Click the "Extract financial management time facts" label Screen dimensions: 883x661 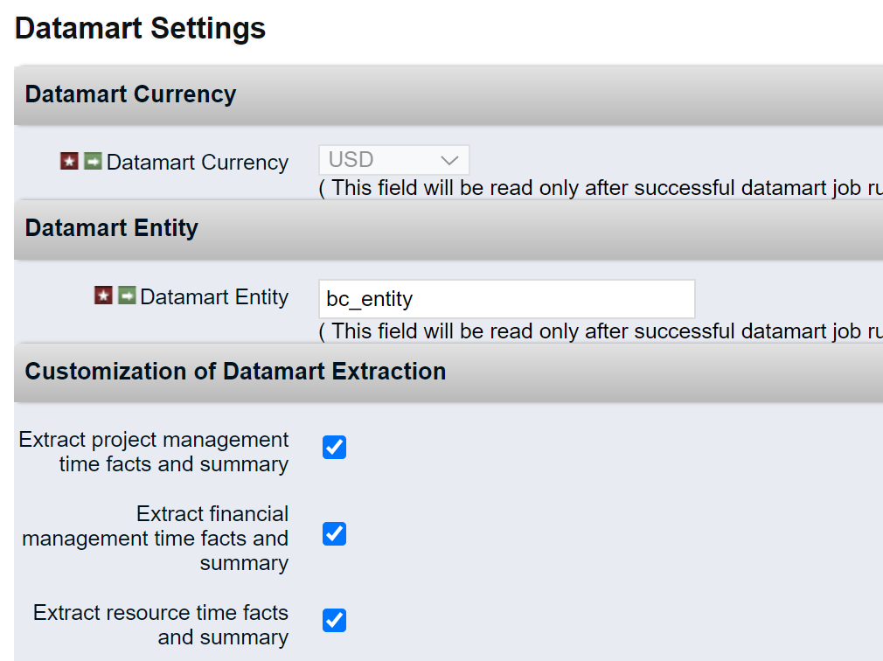[156, 538]
